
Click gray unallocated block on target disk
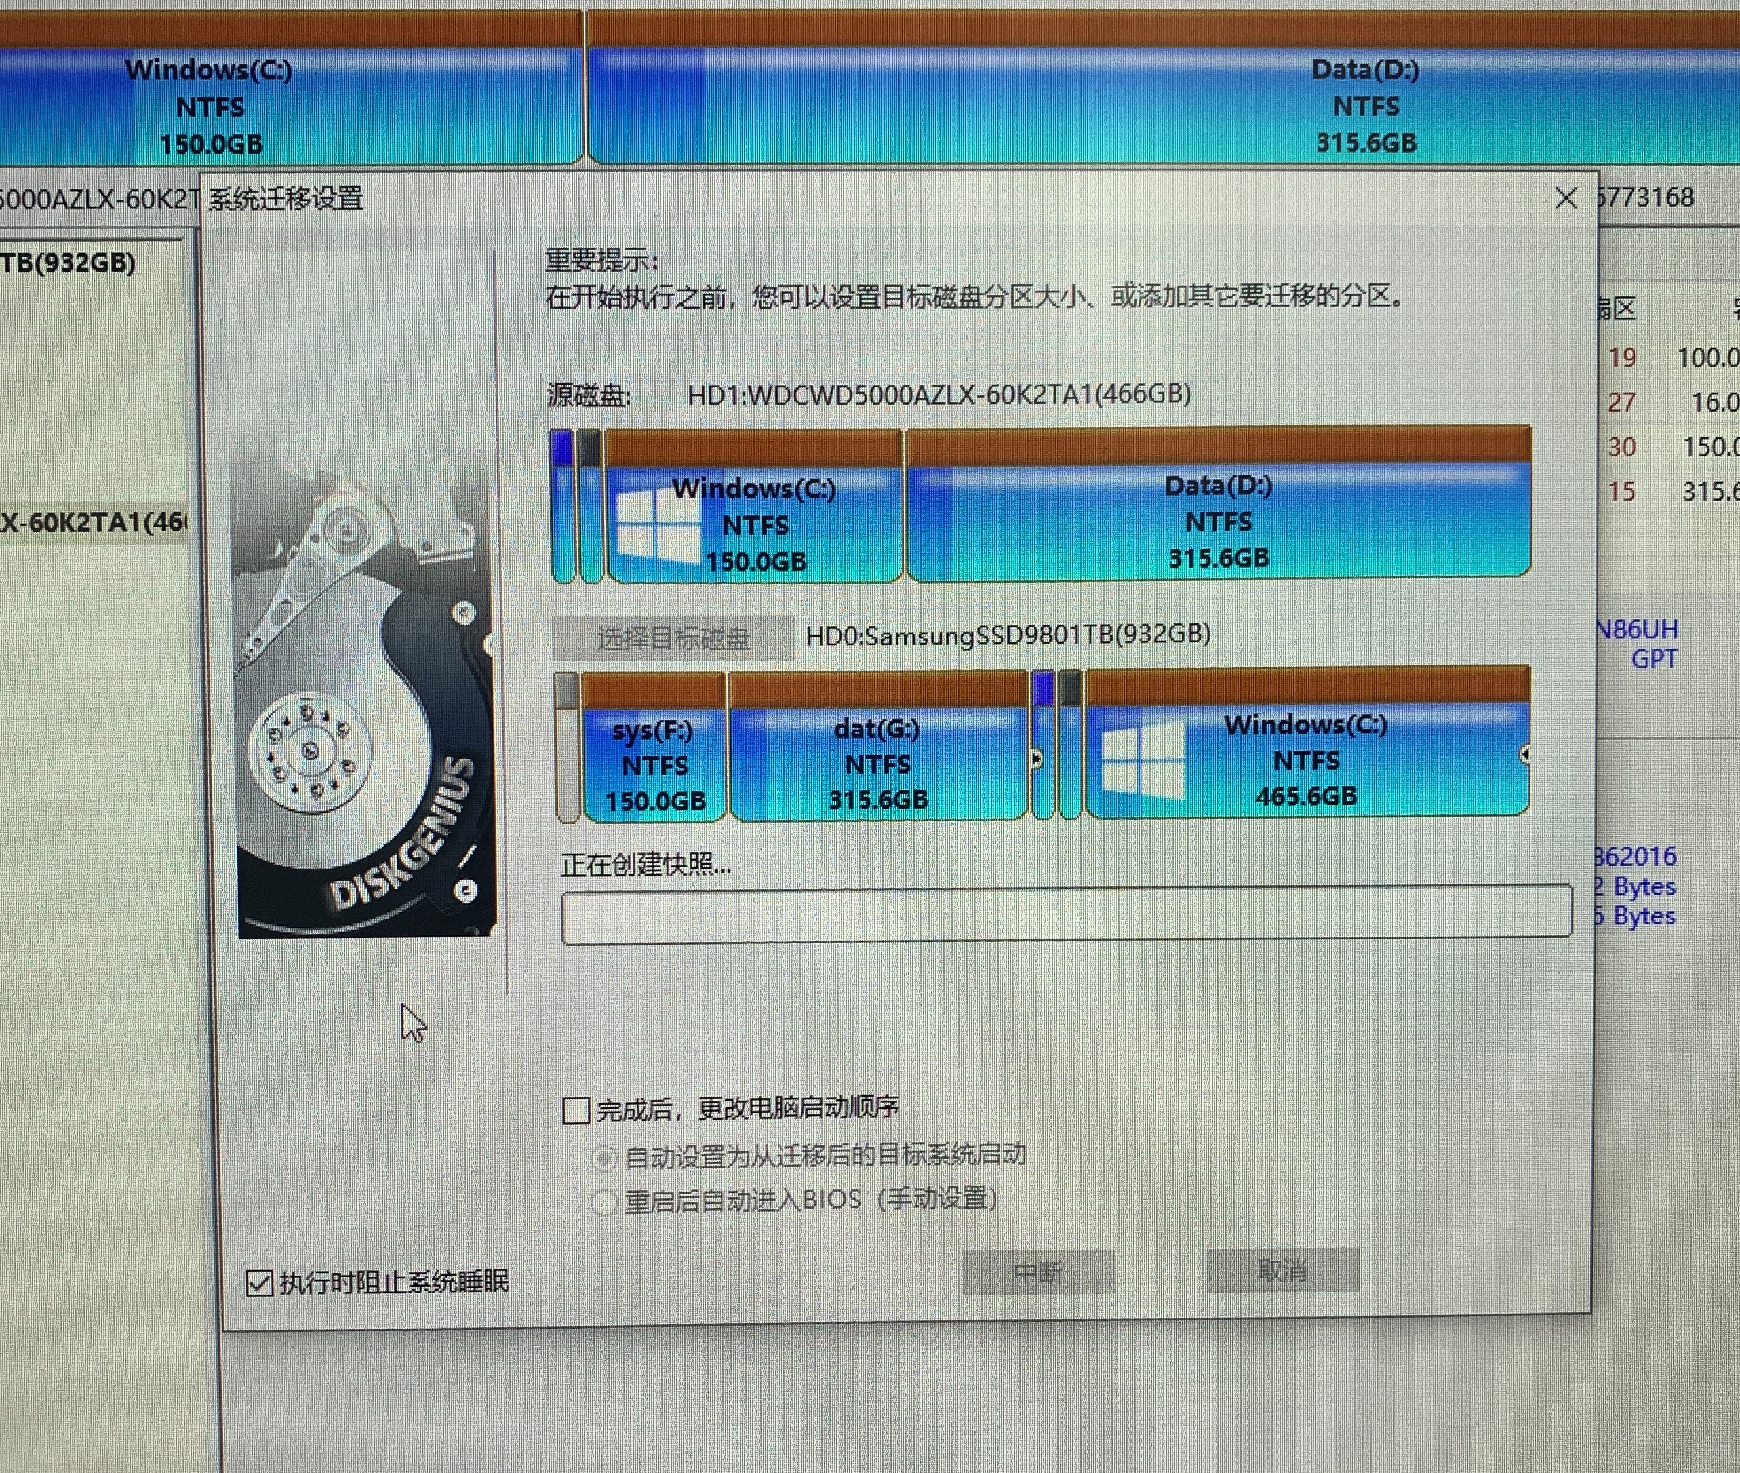point(568,747)
